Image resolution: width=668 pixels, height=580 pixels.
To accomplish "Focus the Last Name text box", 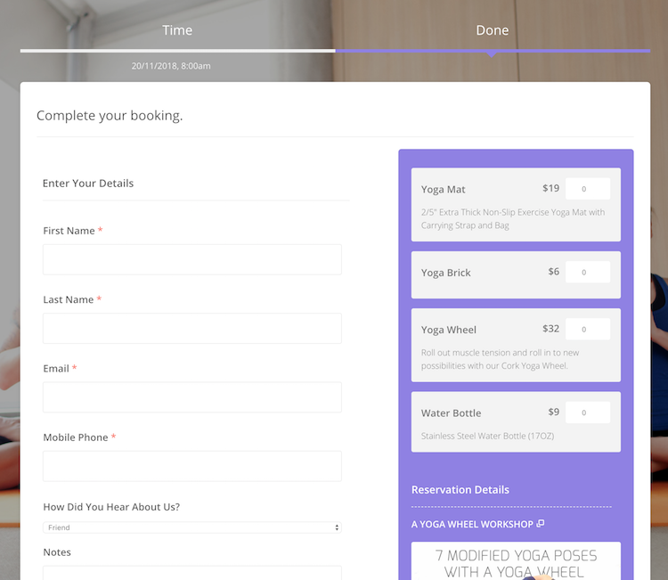I will [192, 329].
